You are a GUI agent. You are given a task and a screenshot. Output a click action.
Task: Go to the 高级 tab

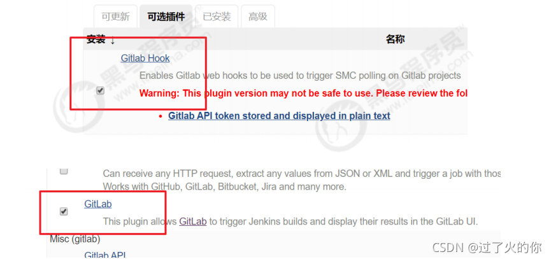pos(258,17)
